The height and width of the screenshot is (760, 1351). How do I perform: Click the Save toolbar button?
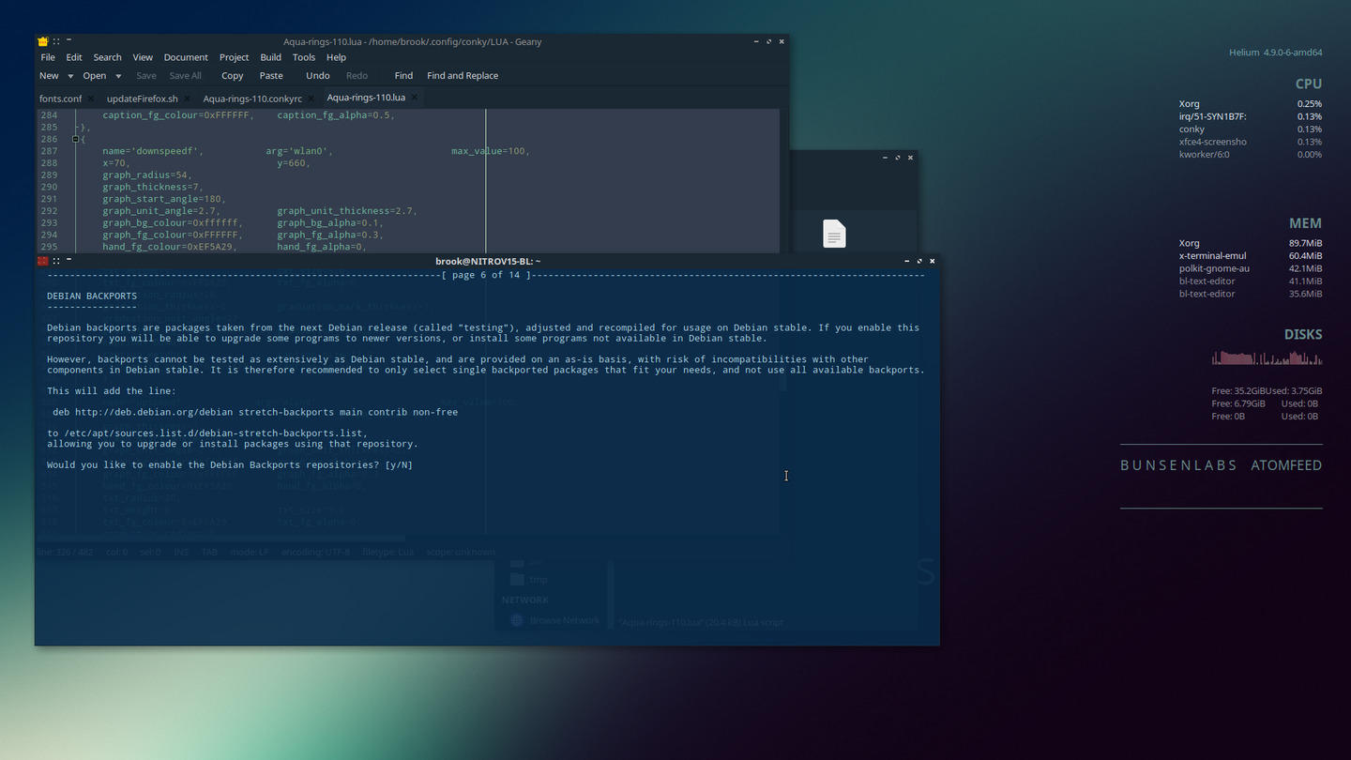tap(146, 76)
